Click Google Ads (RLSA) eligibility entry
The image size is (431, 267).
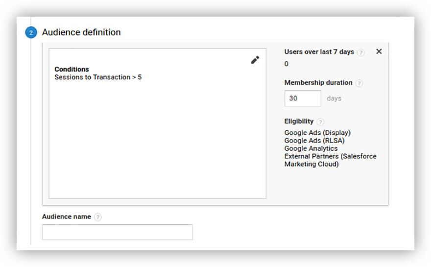pos(315,141)
